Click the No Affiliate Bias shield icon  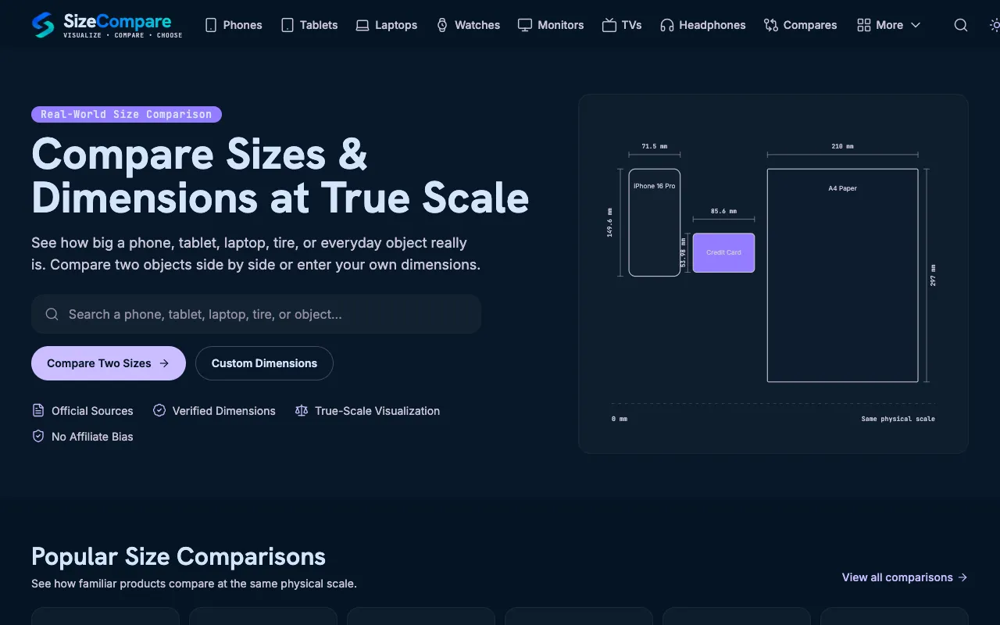(38, 436)
